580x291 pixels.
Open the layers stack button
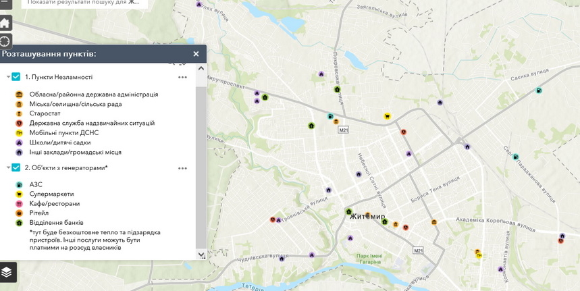tap(7, 272)
